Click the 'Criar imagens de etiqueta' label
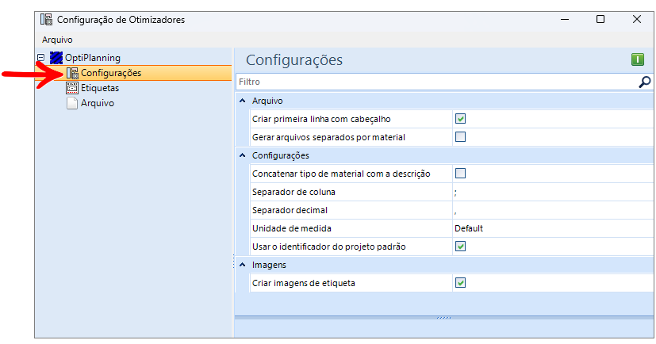 303,283
